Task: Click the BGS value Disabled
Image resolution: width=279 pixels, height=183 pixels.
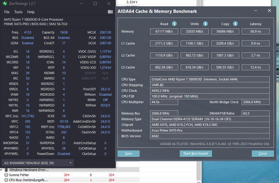Action: (x=28, y=38)
